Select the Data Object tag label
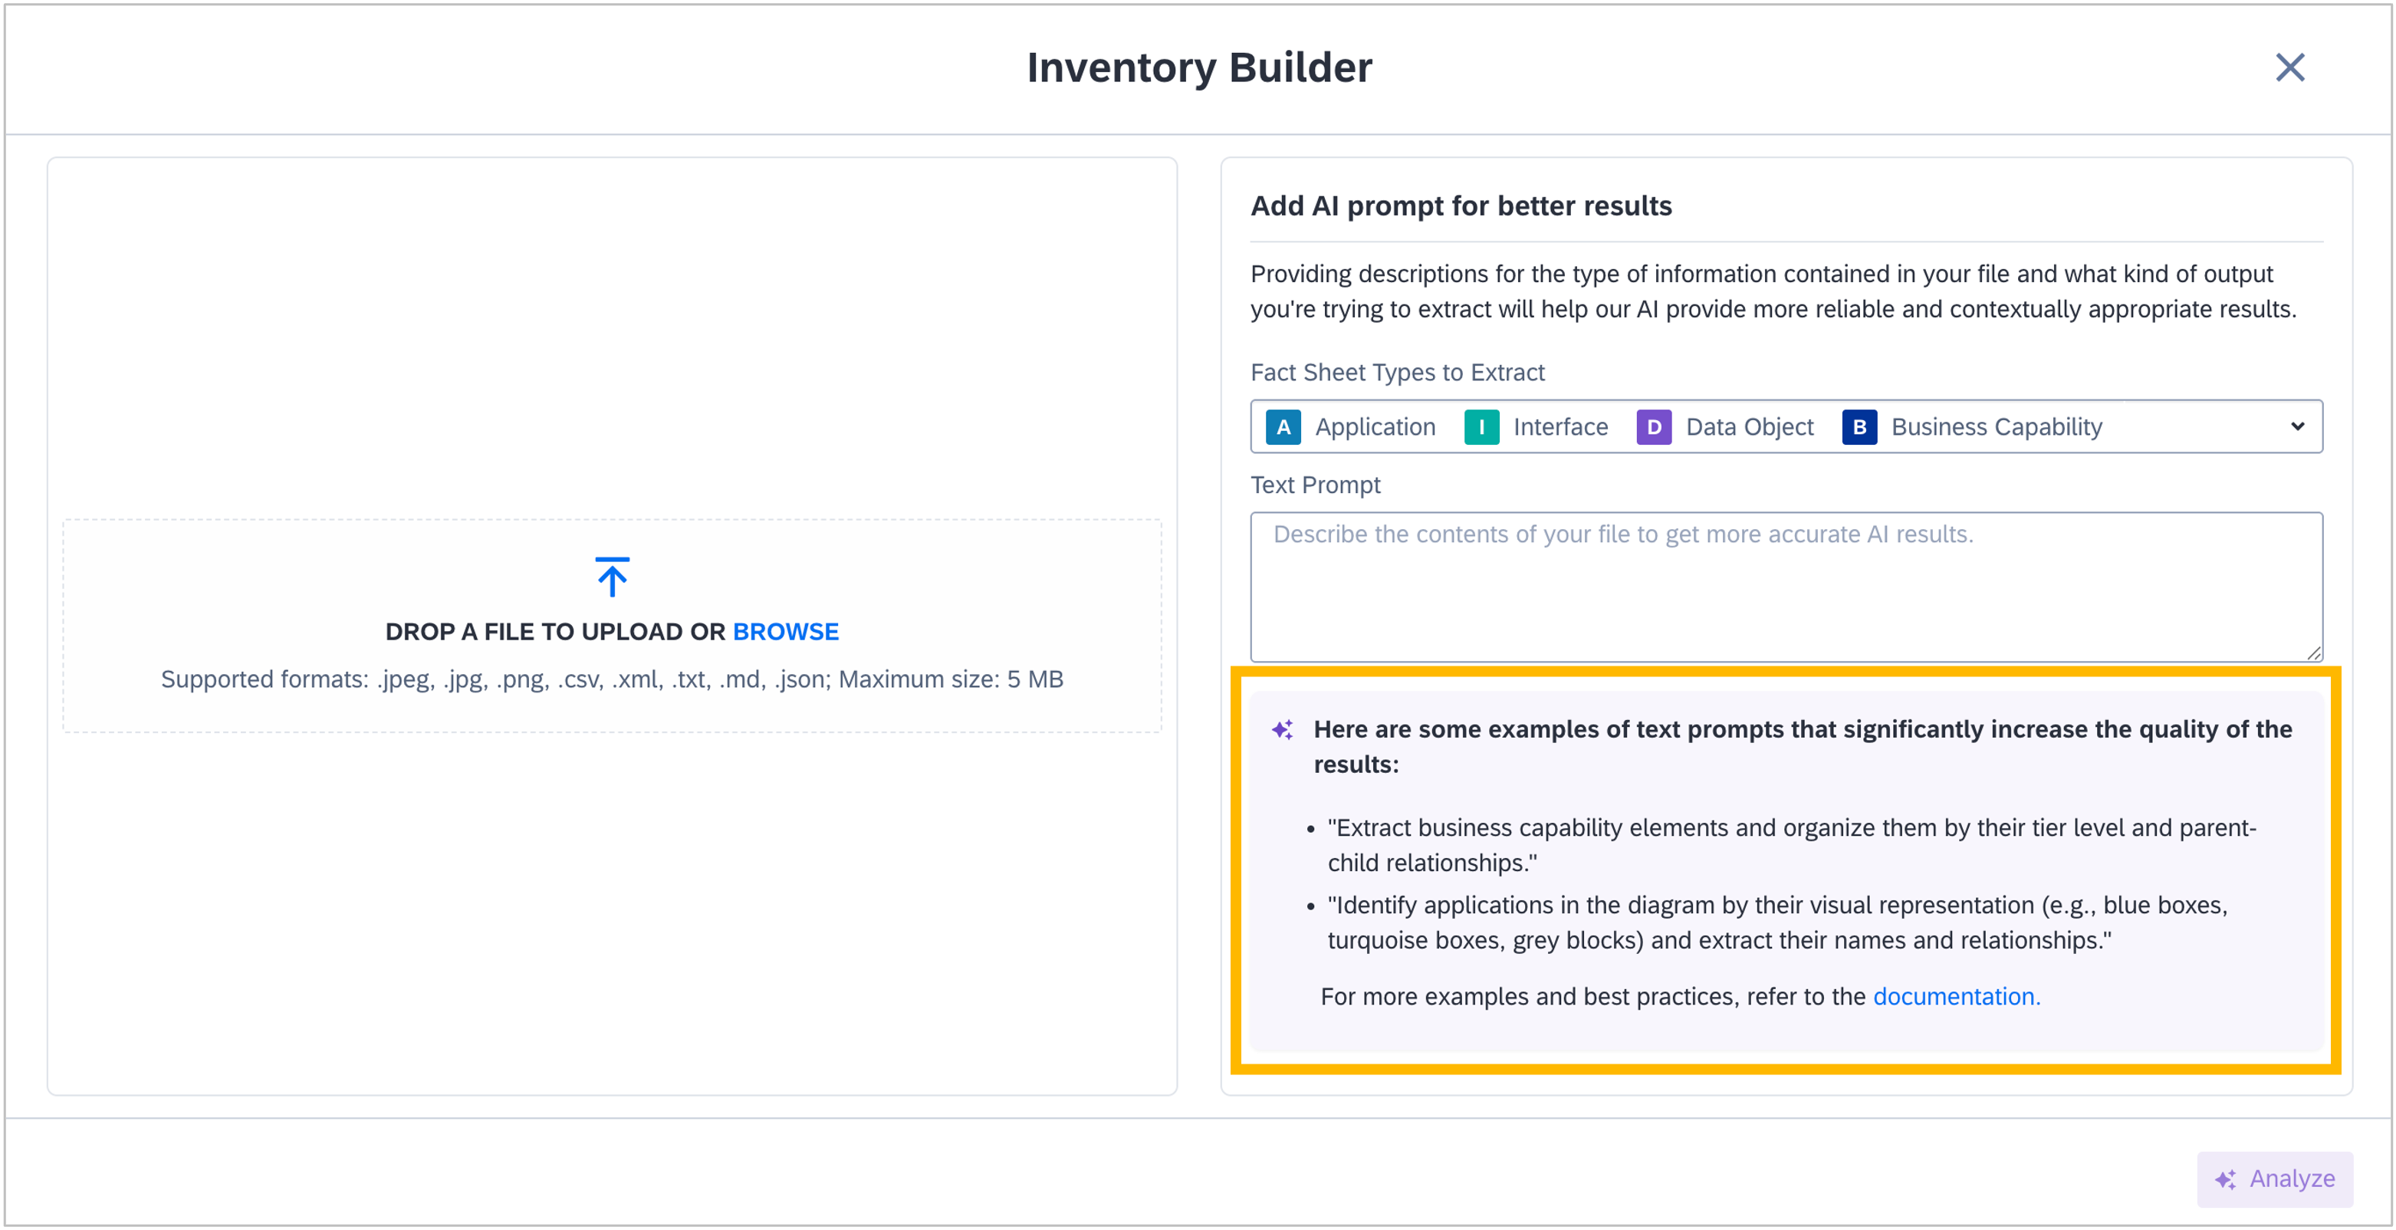 coord(1750,427)
